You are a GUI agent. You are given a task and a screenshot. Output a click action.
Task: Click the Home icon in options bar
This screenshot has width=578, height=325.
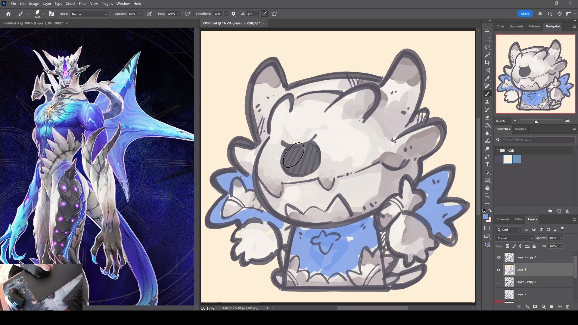click(8, 14)
